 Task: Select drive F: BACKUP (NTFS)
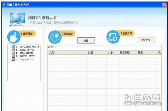point(26,56)
